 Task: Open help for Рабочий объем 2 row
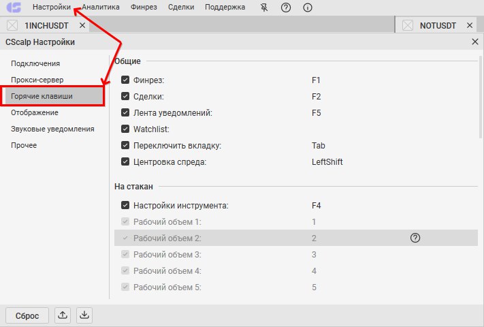[x=415, y=238]
